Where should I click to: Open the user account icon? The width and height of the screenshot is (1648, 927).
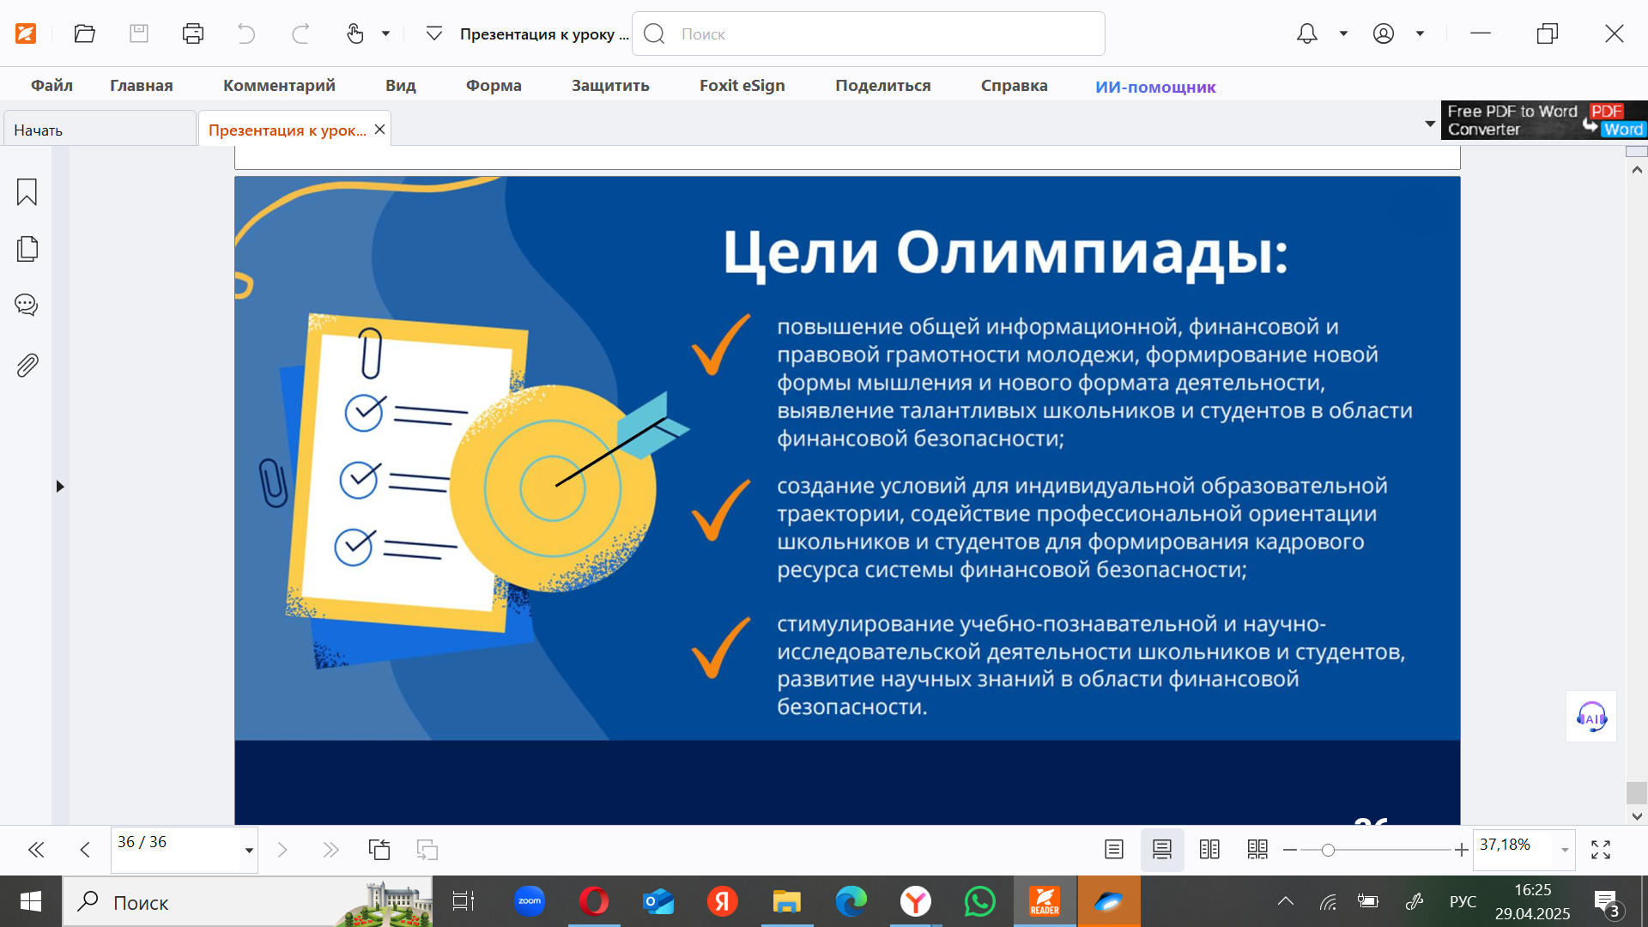tap(1383, 33)
